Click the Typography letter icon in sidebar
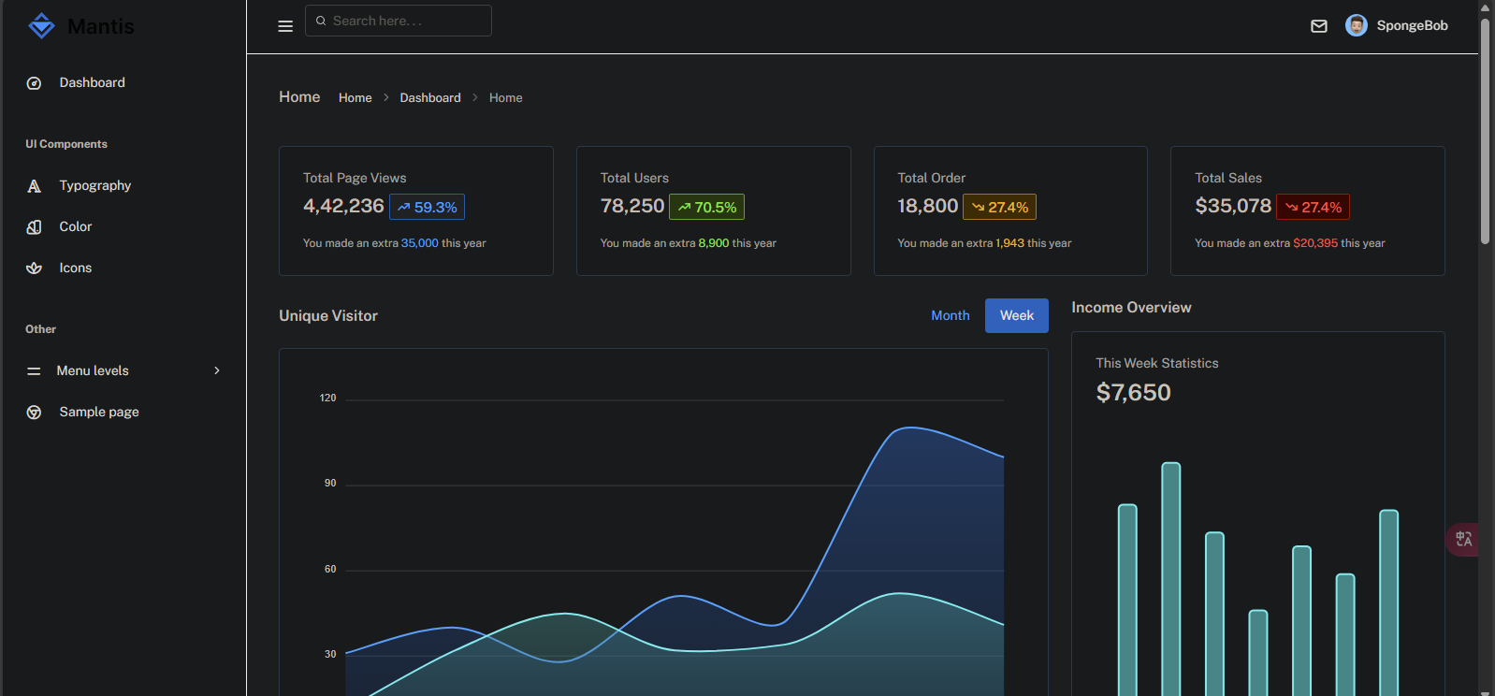The width and height of the screenshot is (1495, 696). click(35, 186)
